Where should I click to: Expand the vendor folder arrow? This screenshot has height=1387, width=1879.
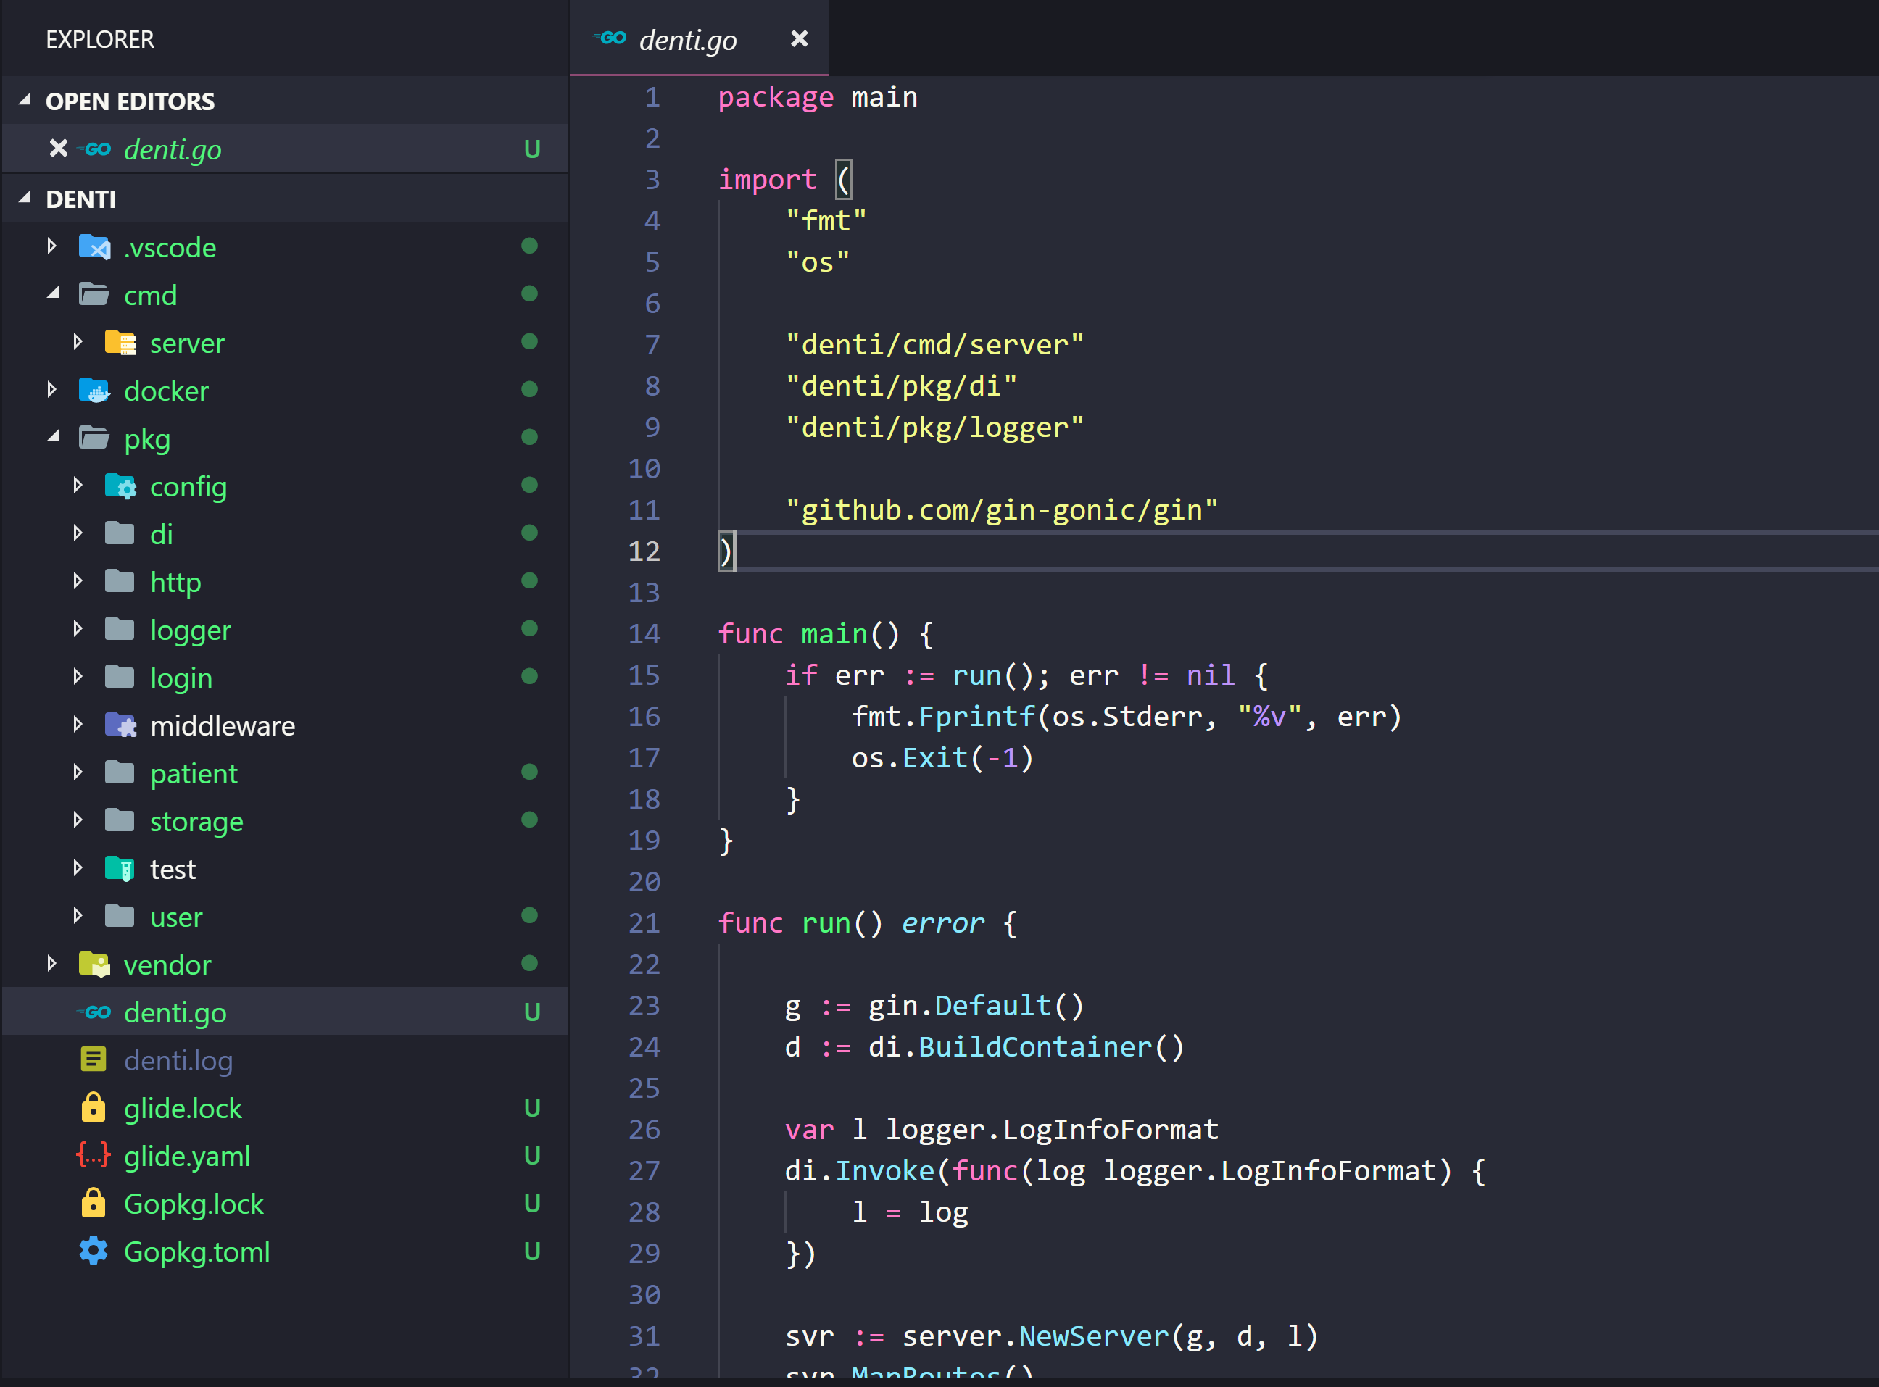[52, 964]
